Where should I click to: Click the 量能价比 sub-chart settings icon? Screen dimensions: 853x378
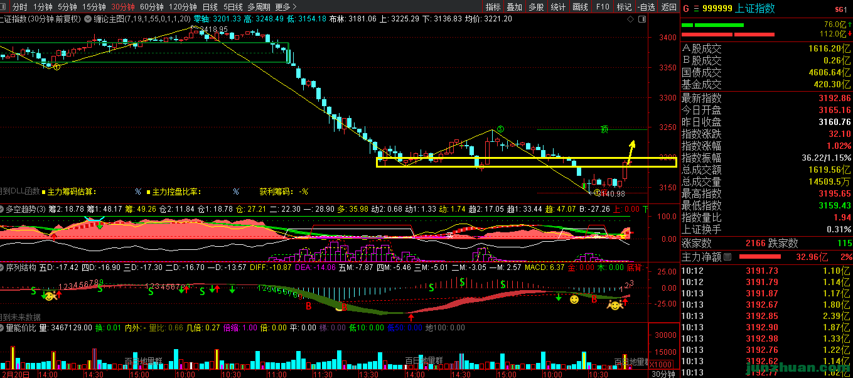[3, 327]
